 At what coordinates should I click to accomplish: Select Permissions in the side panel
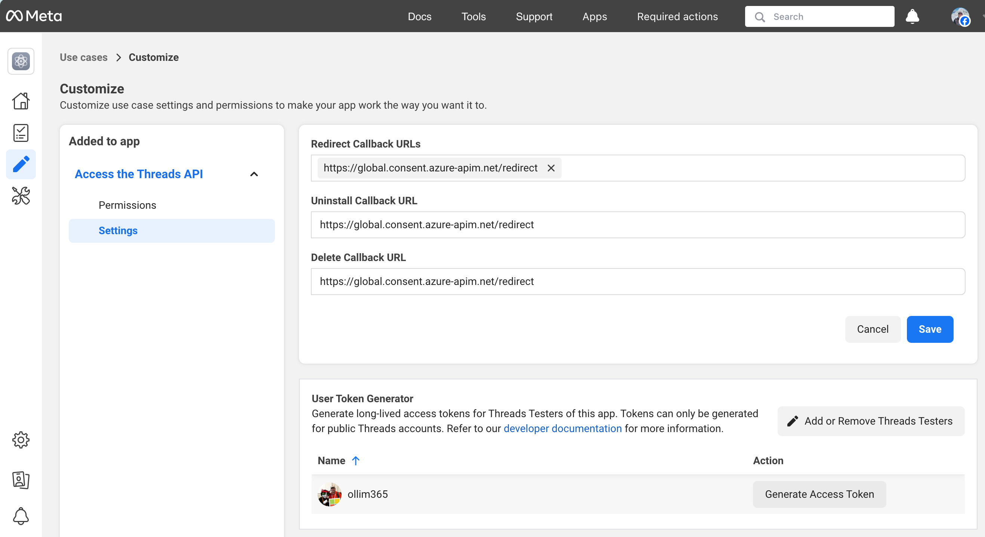pyautogui.click(x=127, y=205)
